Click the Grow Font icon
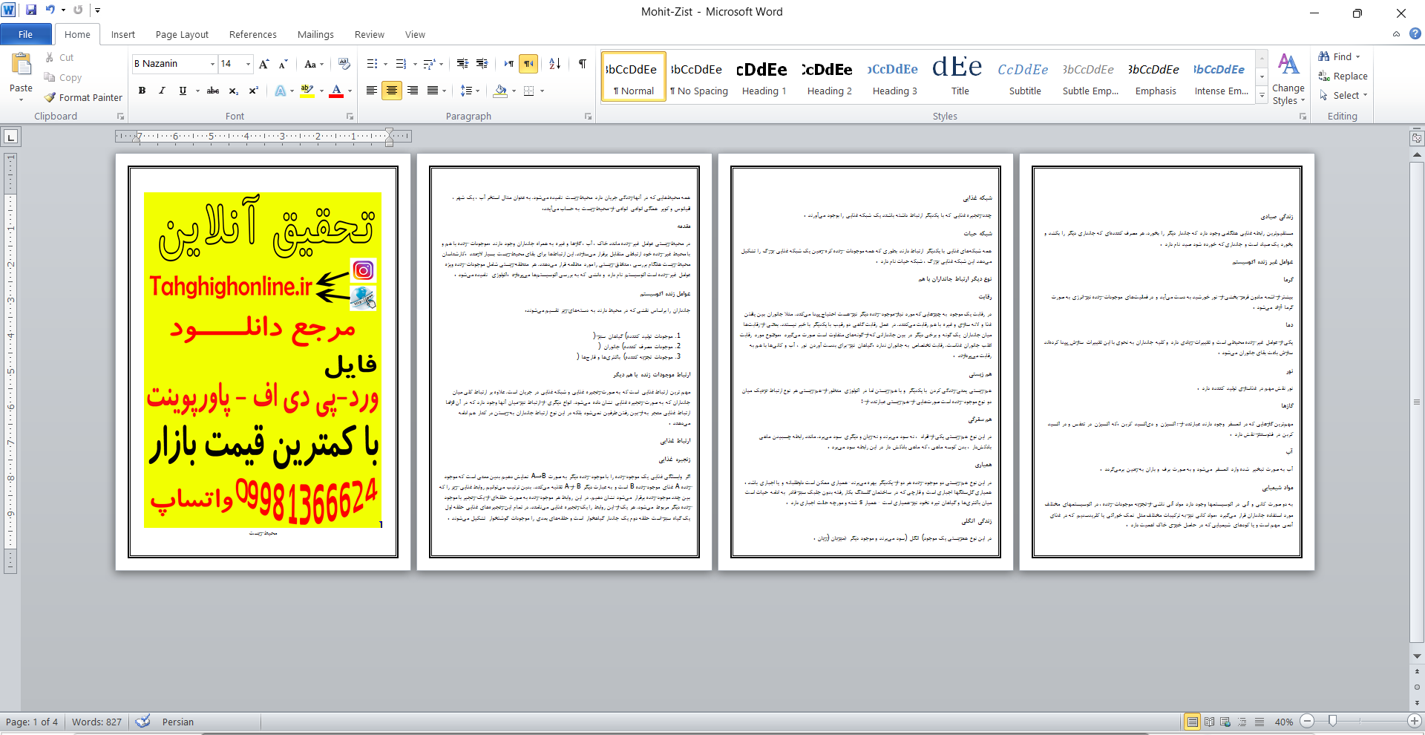Viewport: 1425px width, 735px height. coord(263,64)
